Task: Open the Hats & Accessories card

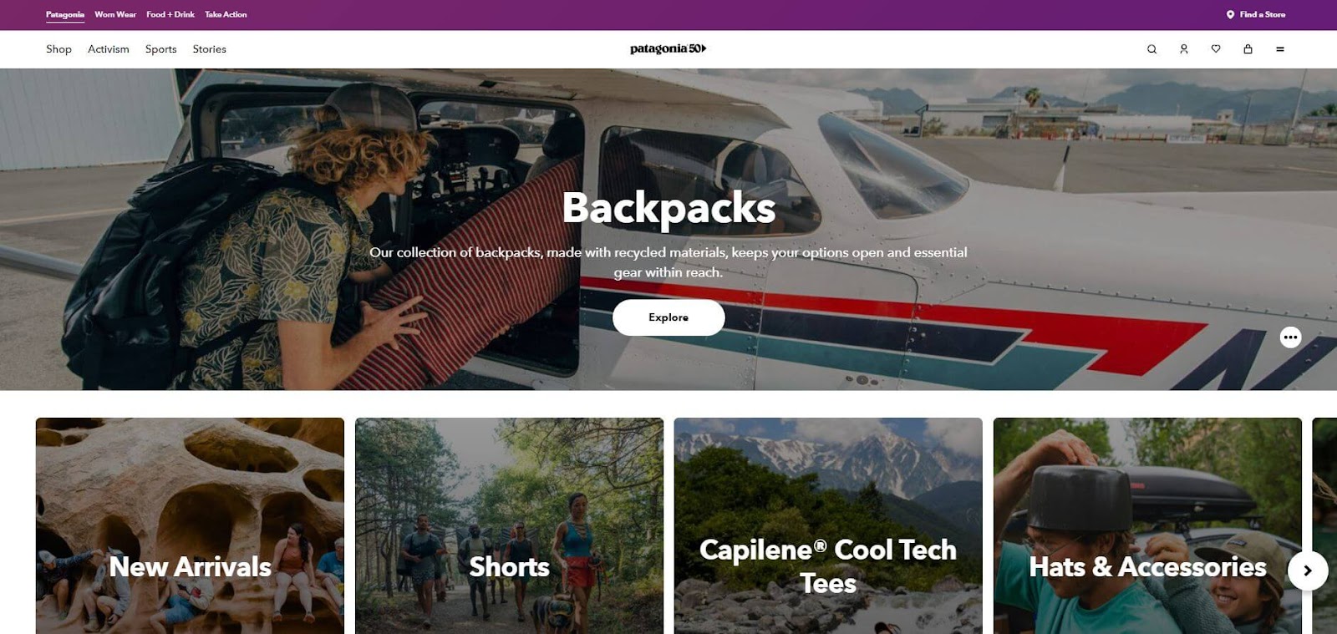Action: pos(1147,526)
